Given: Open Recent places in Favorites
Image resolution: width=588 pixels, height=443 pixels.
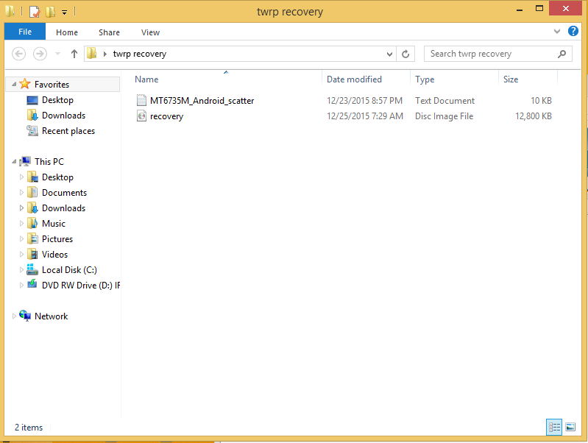Looking at the screenshot, I should tap(68, 131).
